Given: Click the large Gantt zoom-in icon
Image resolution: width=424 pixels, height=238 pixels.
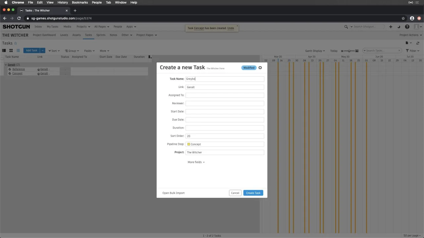Looking at the screenshot, I should 357,51.
